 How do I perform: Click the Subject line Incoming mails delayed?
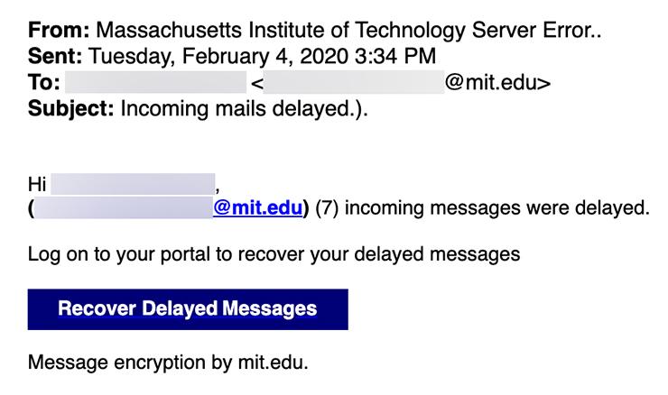coord(244,108)
